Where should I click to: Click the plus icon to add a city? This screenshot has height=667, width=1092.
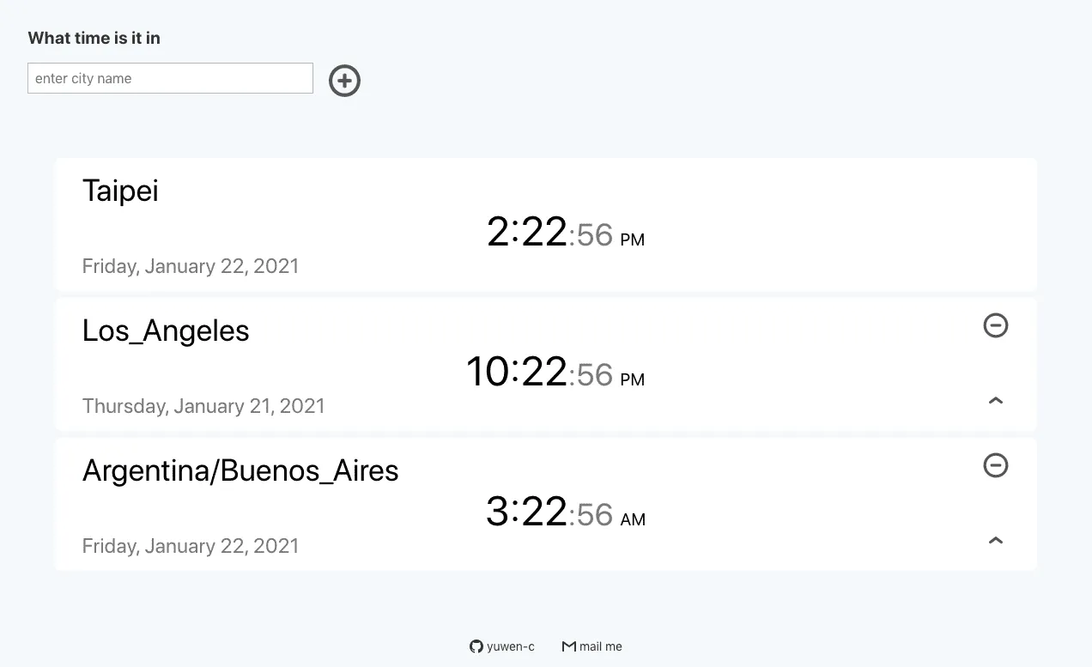[343, 80]
